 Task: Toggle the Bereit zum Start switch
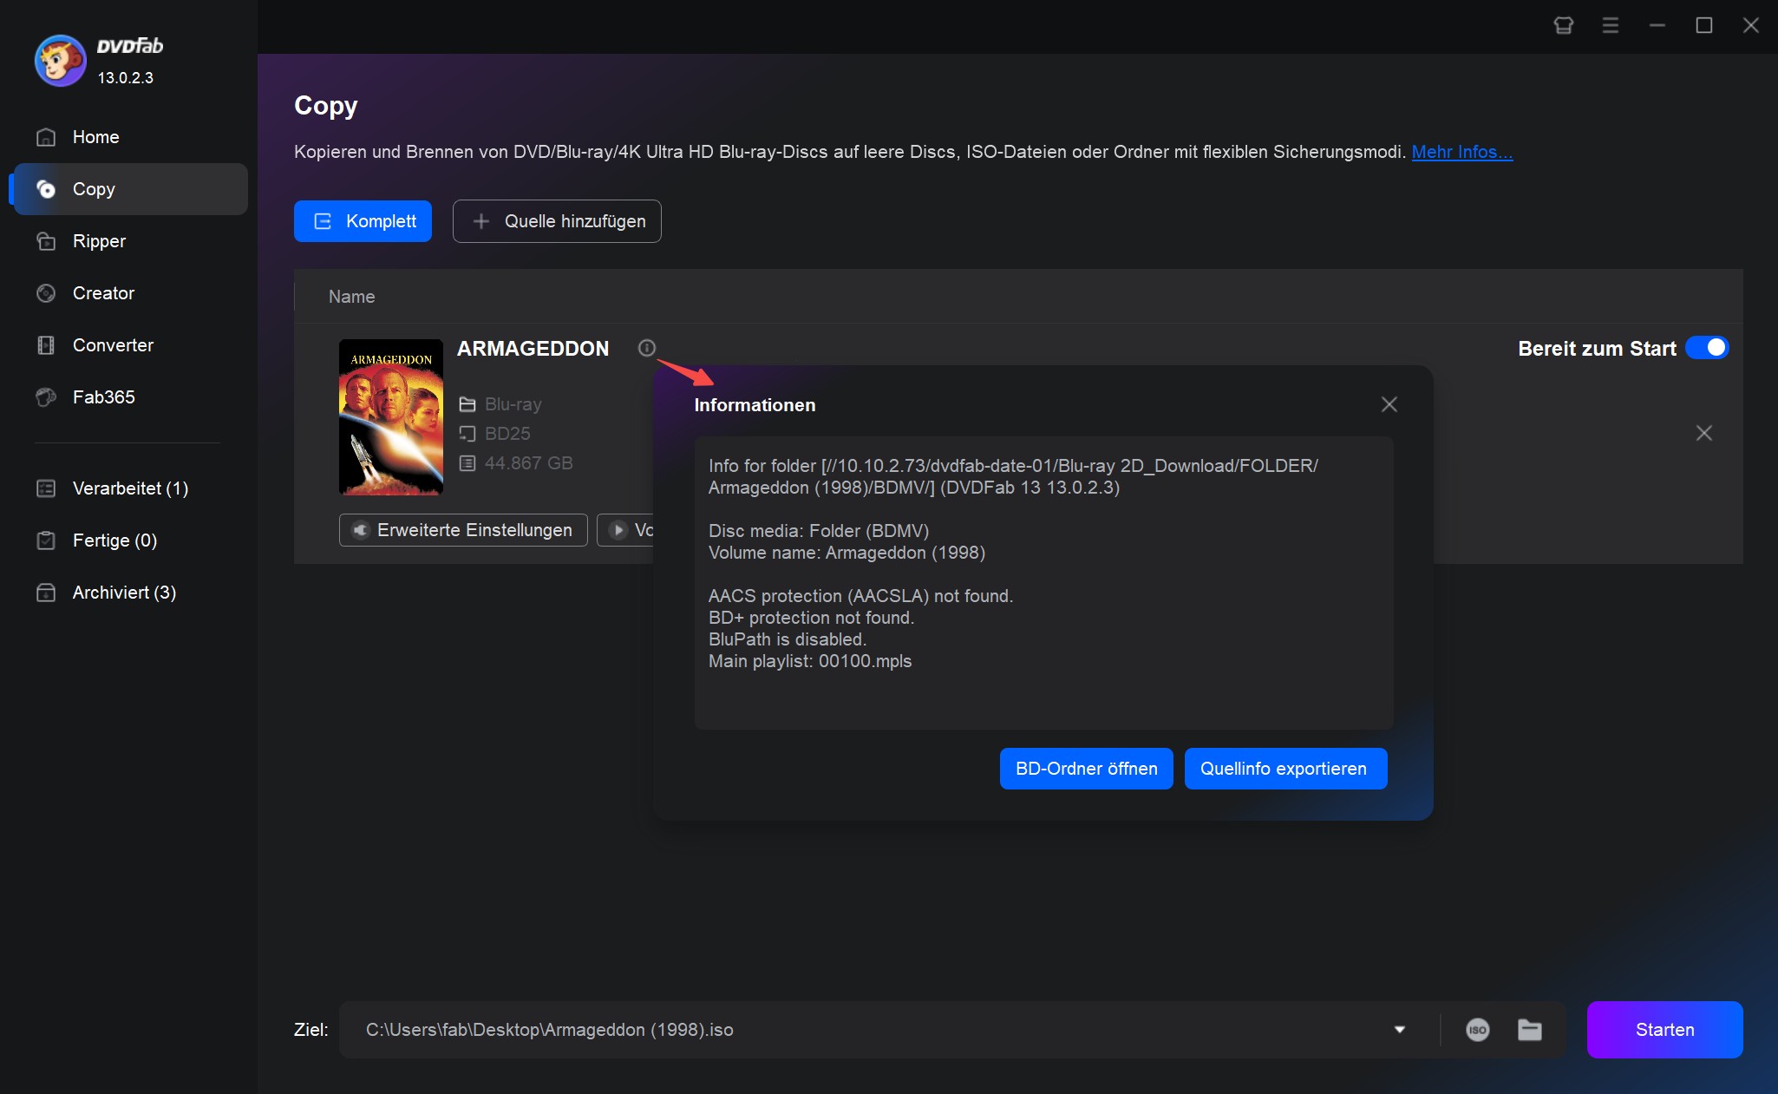(x=1707, y=348)
